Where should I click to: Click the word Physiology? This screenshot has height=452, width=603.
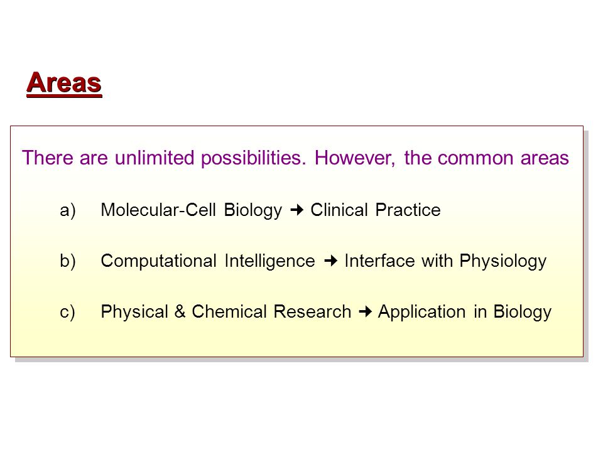point(503,261)
